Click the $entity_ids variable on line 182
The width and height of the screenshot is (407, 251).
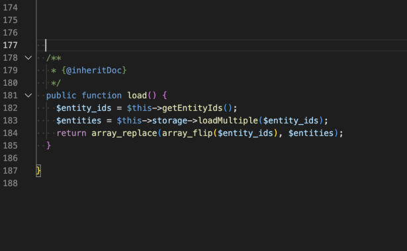tap(84, 108)
